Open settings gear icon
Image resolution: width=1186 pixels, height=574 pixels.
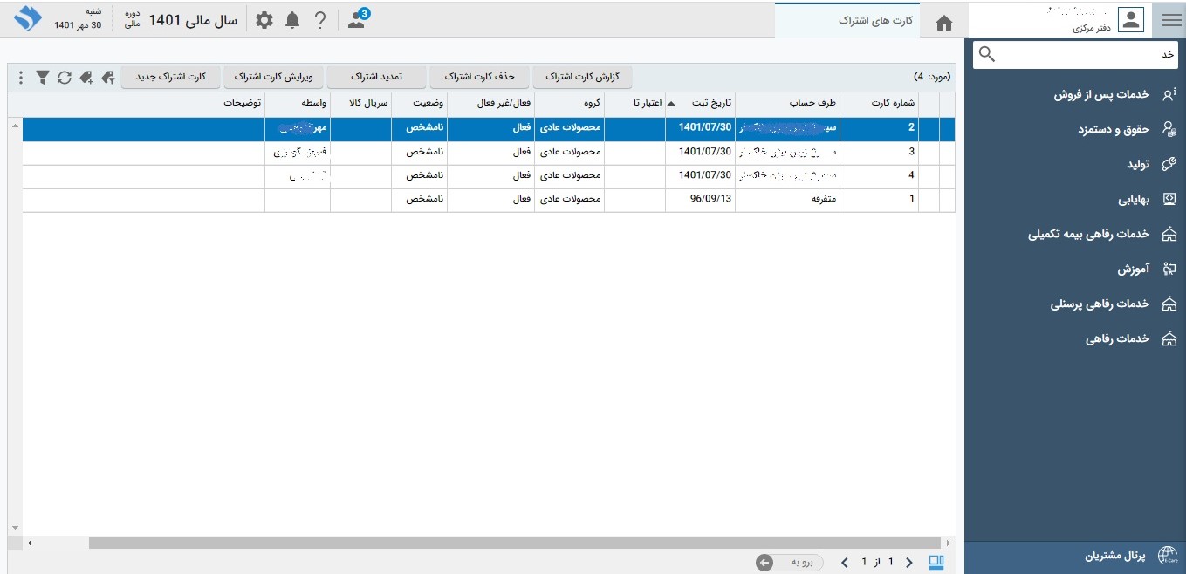264,20
